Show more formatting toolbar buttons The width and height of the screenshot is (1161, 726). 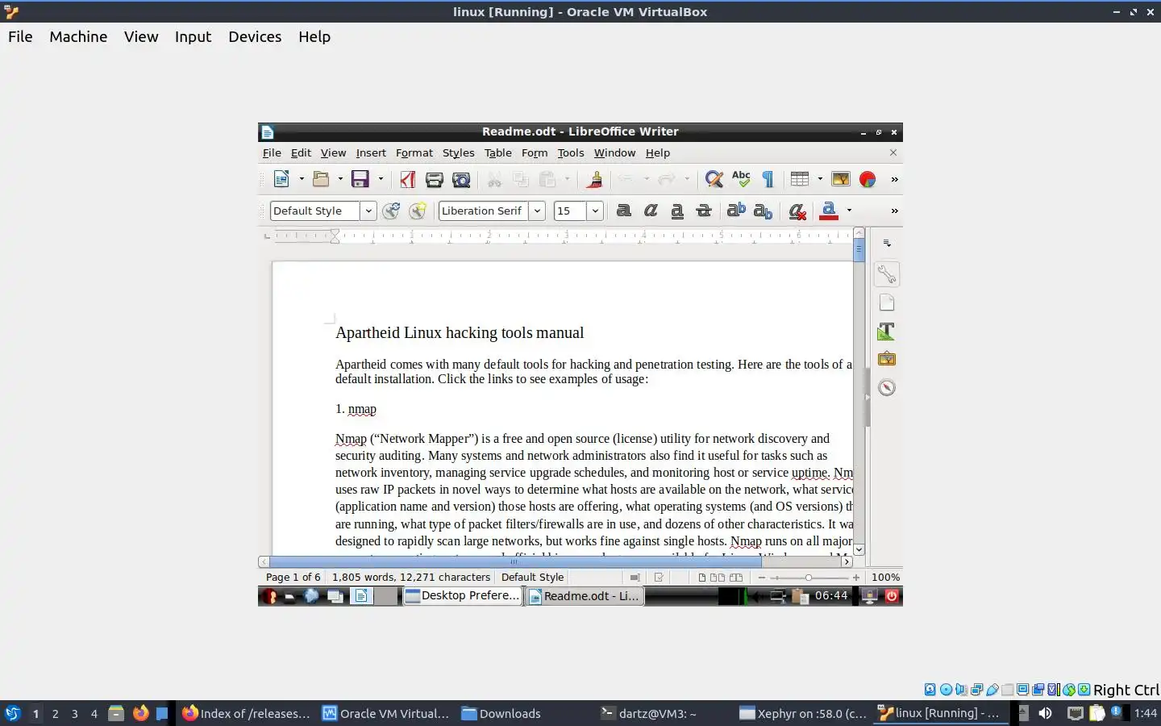point(894,211)
